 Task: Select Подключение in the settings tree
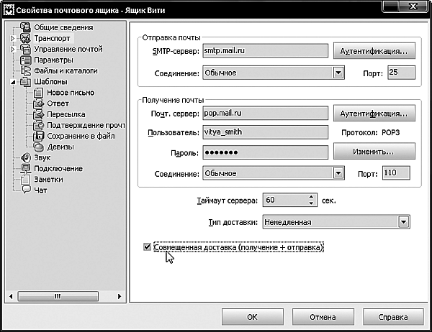[58, 168]
